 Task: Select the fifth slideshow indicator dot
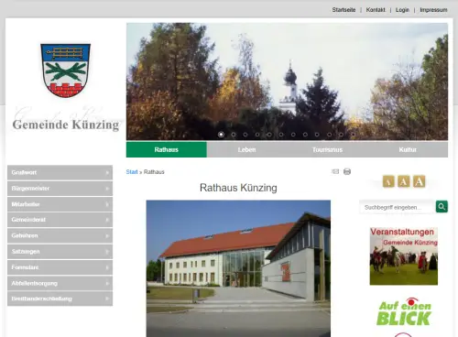point(269,135)
